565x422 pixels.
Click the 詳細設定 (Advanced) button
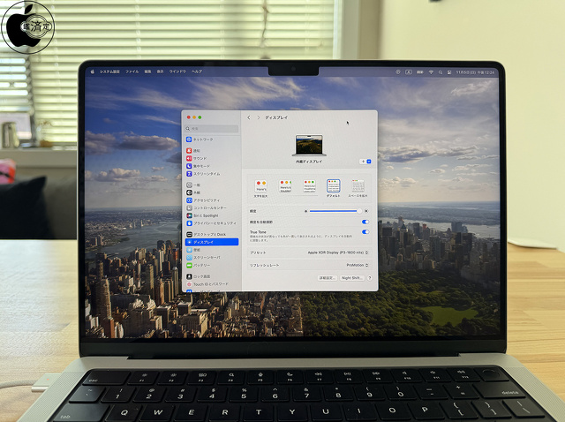(x=327, y=277)
